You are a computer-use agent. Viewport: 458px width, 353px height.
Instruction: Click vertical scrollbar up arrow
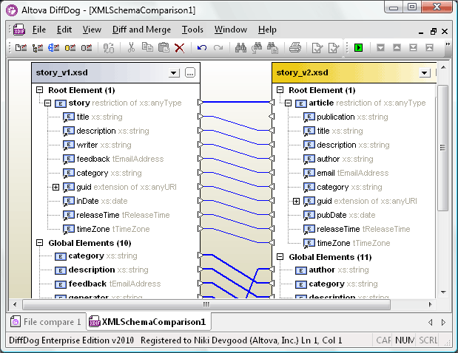click(x=443, y=67)
